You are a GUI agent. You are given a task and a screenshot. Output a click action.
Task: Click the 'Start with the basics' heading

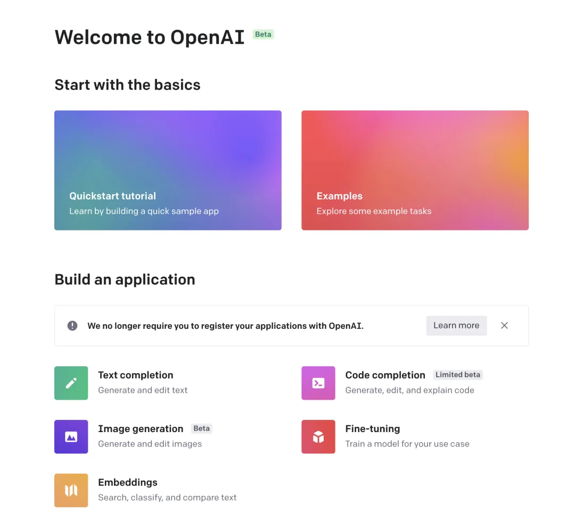(127, 85)
